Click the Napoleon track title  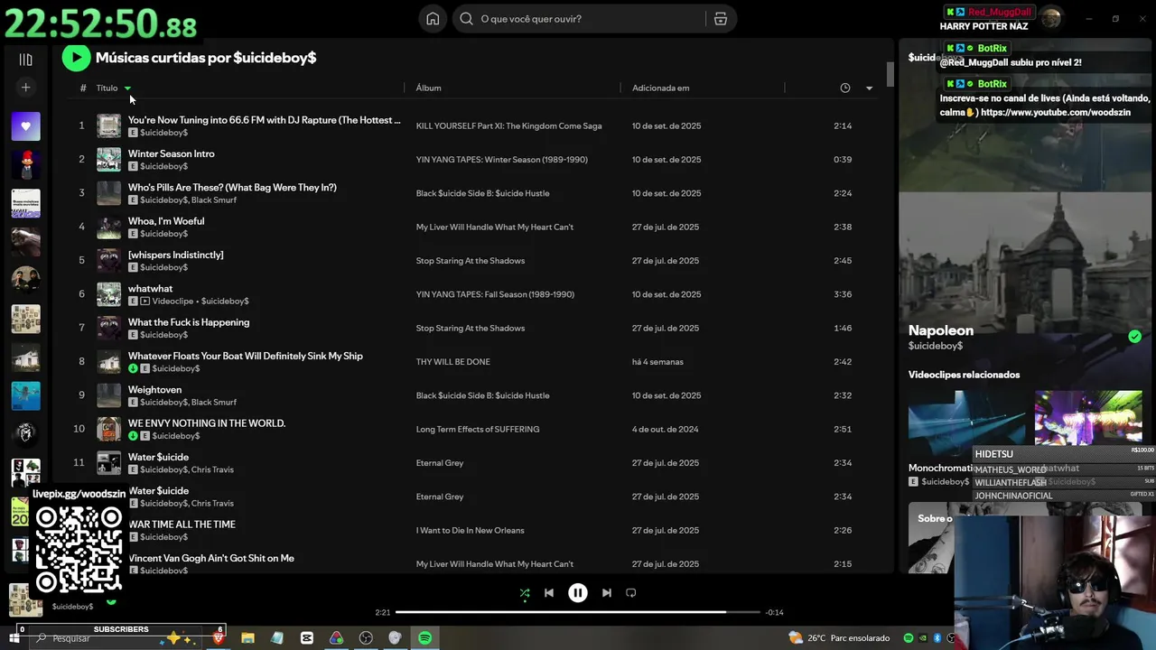point(940,330)
